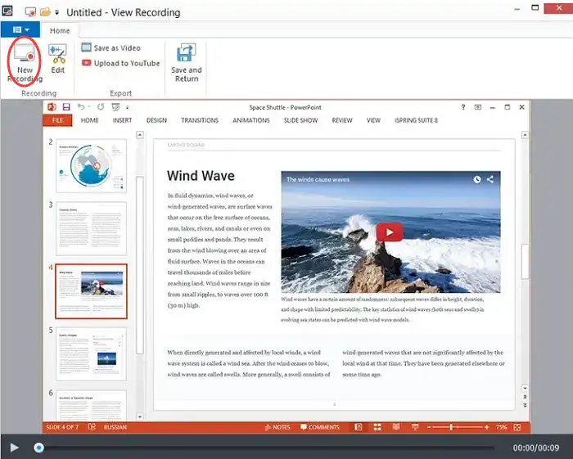Open ISPRING SUITE 8 tab
Screen dimensions: 573x459
(x=416, y=120)
